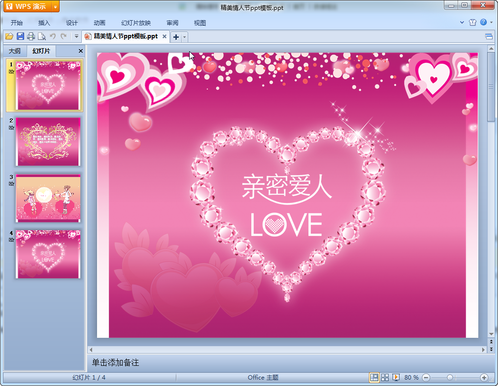Save the presentation with floppy disk icon

click(20, 36)
